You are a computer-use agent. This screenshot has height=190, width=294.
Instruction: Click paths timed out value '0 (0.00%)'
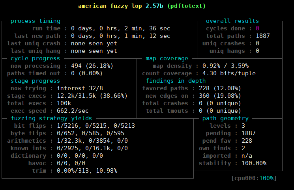tap(87, 73)
